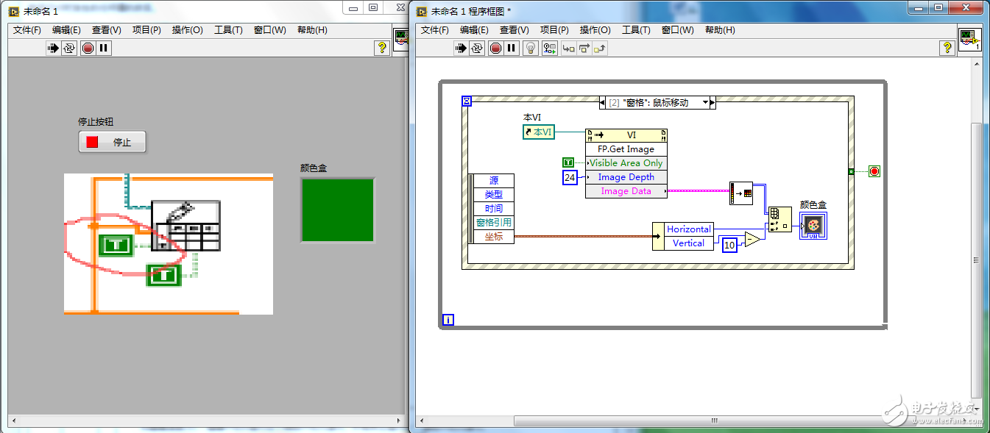Abort execution from front panel toolbar

[88, 48]
